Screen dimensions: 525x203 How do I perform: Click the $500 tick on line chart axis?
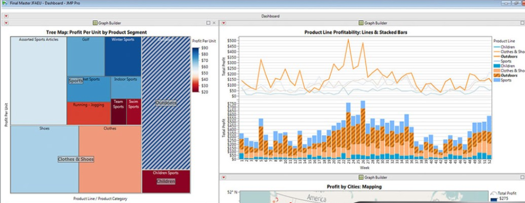point(232,41)
